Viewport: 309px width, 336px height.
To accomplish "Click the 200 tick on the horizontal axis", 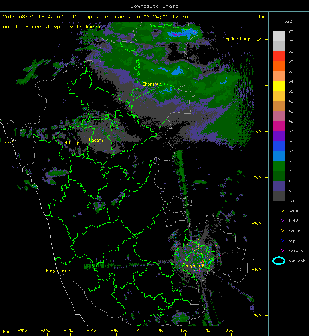I will click(230, 331).
